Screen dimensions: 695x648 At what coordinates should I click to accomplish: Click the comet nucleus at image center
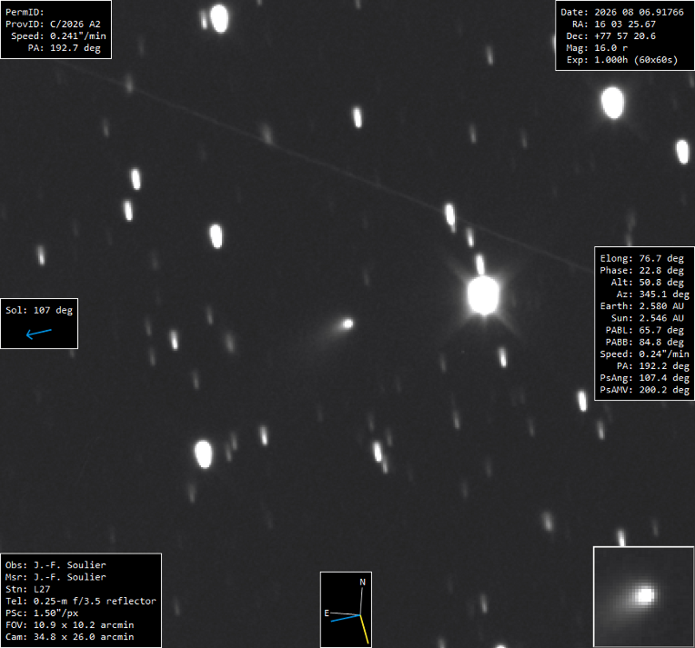[x=347, y=324]
